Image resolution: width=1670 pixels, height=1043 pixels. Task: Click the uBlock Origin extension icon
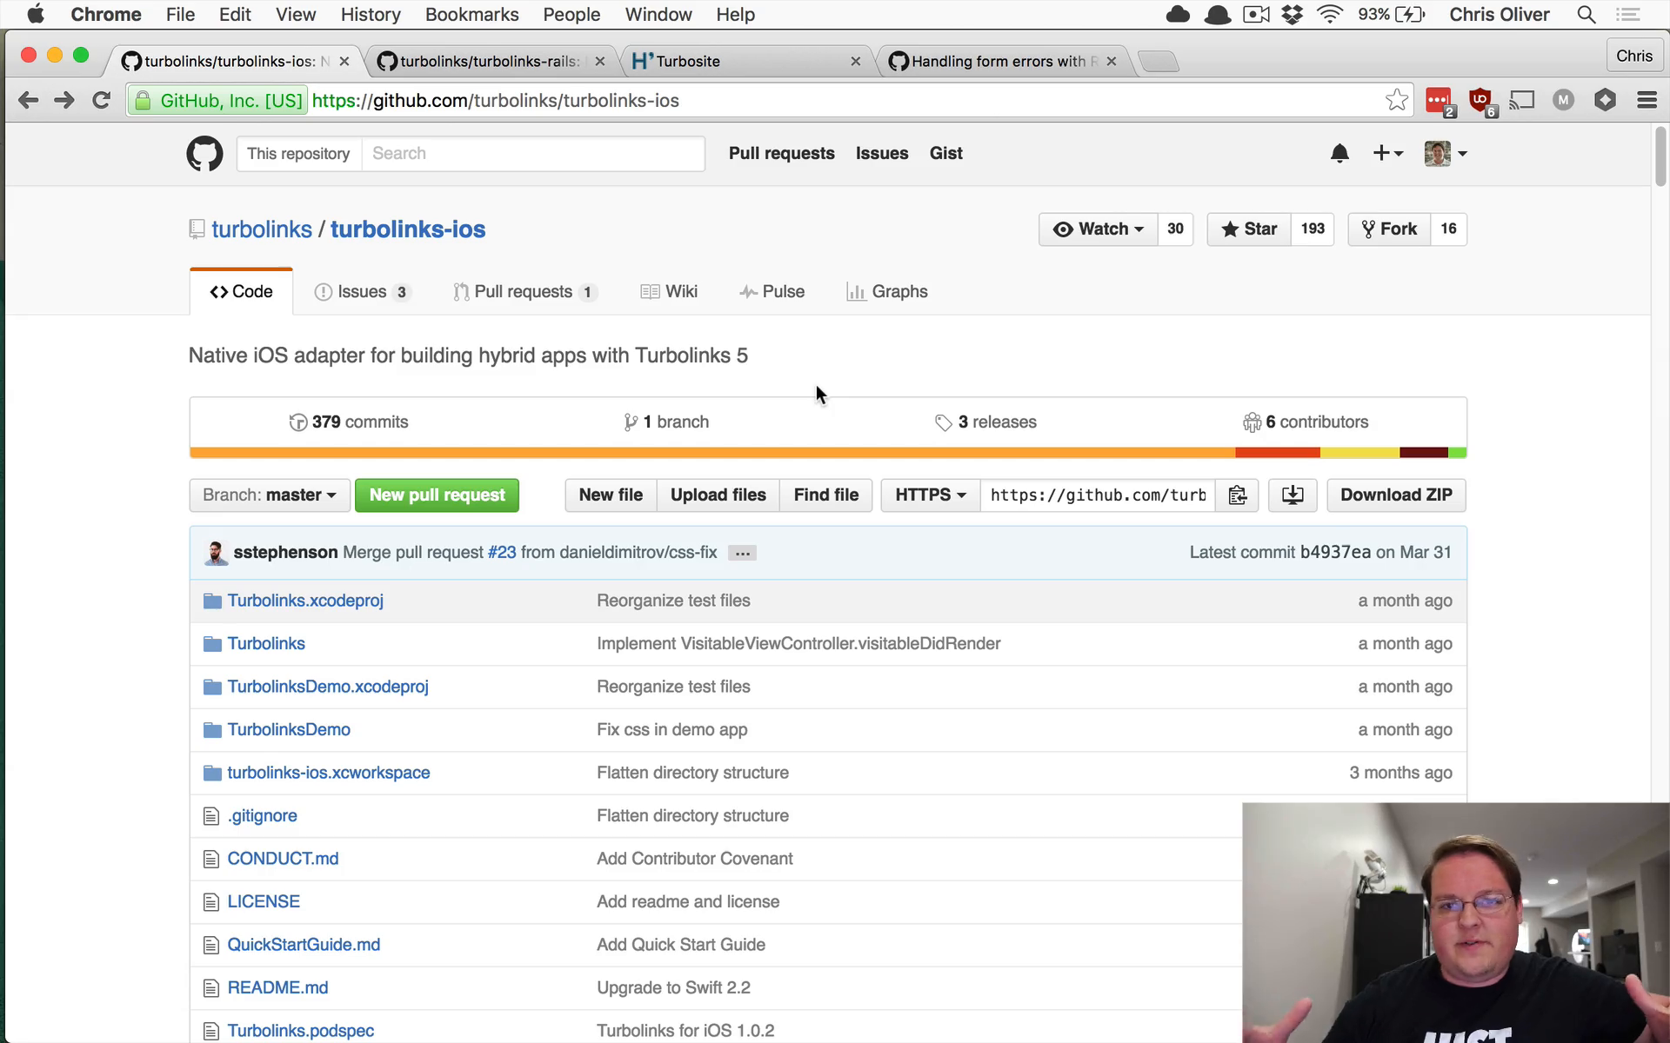(x=1480, y=100)
